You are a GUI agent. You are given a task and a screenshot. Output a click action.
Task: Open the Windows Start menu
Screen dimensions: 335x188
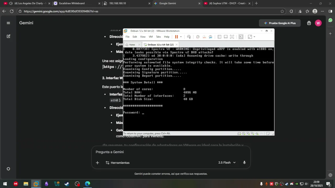[5, 184]
